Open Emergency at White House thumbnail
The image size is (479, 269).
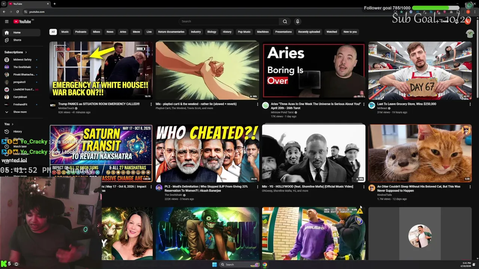point(101,71)
